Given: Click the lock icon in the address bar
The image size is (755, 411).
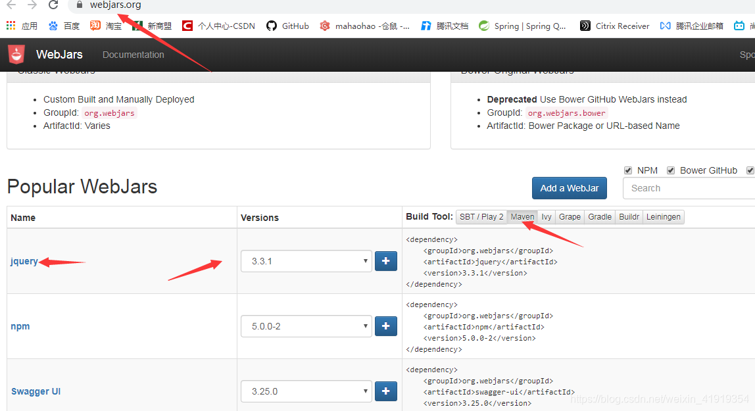Looking at the screenshot, I should pos(80,5).
